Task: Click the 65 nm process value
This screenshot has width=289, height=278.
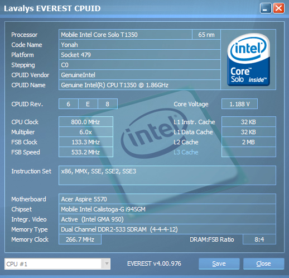Action: [x=206, y=35]
